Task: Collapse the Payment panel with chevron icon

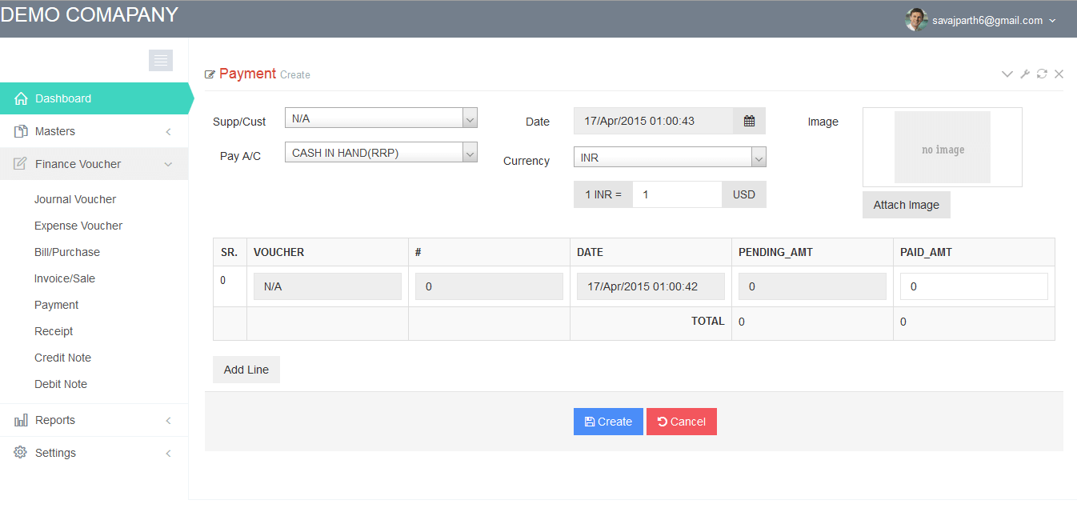Action: (1007, 74)
